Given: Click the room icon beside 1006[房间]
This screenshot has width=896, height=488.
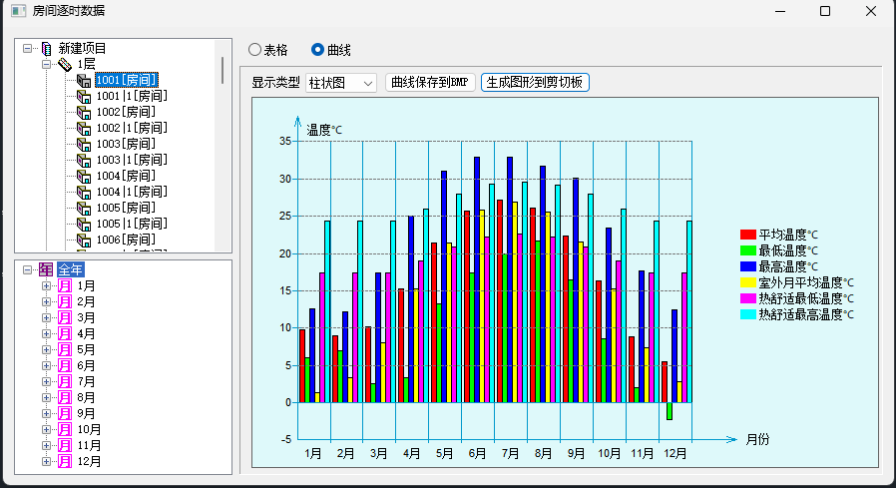Looking at the screenshot, I should click(x=84, y=240).
